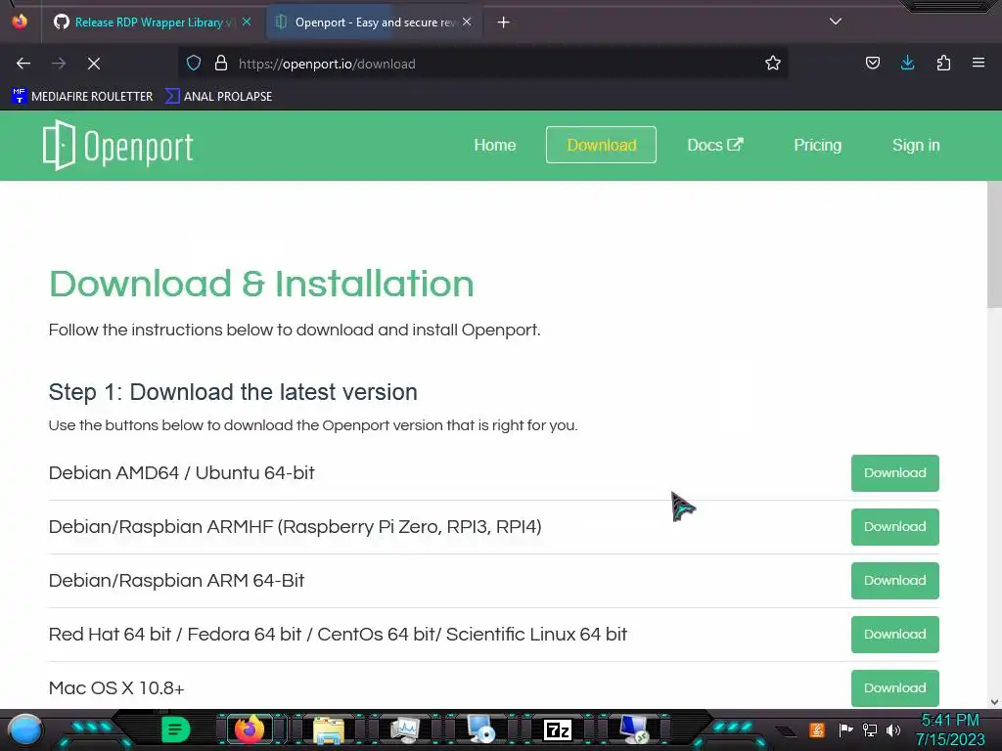Open Docs external link
Image resolution: width=1002 pixels, height=751 pixels.
click(x=715, y=145)
